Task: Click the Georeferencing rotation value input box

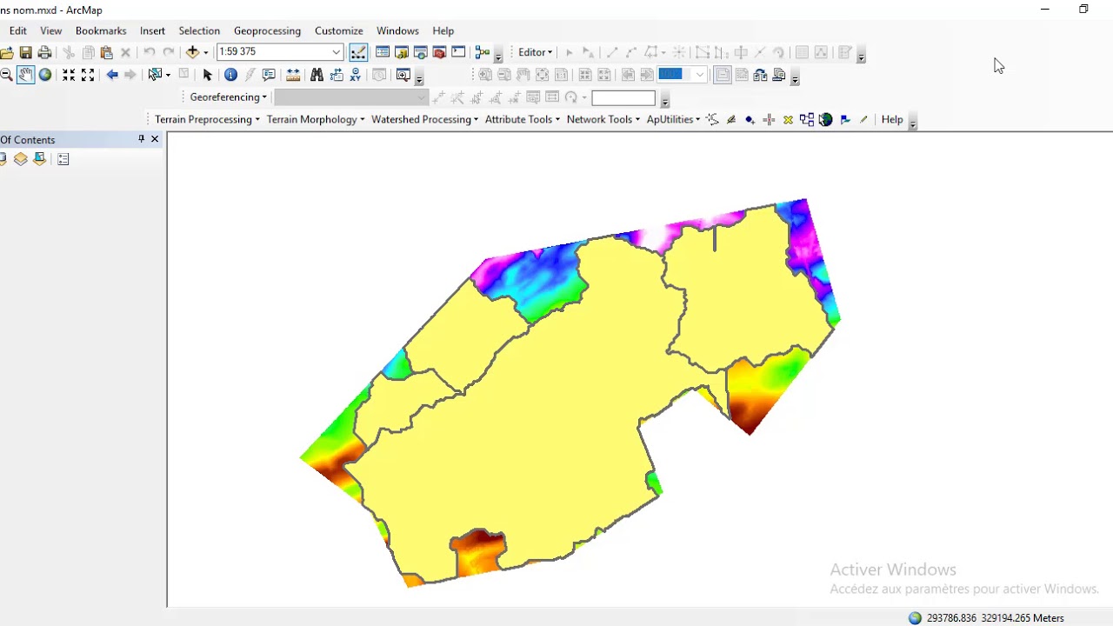Action: pyautogui.click(x=623, y=97)
